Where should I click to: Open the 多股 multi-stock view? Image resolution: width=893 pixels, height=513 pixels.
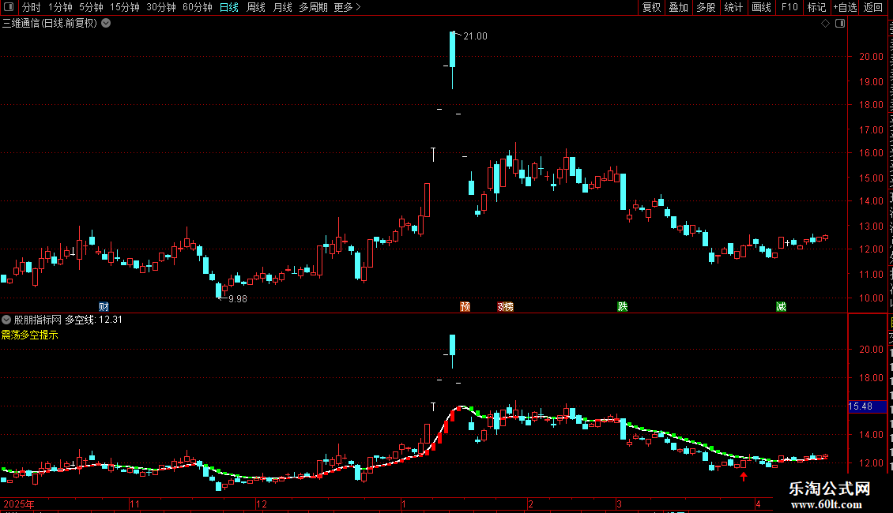(x=706, y=7)
